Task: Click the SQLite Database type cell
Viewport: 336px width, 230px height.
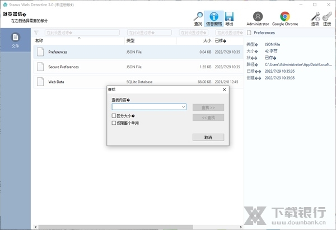Action: [139, 82]
